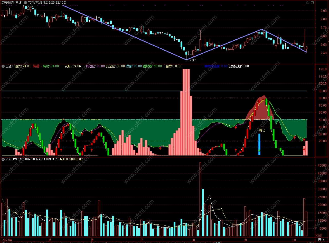Click the 趋势: 24.00 indicator value
This screenshot has height=243, width=329.
pyautogui.click(x=23, y=66)
